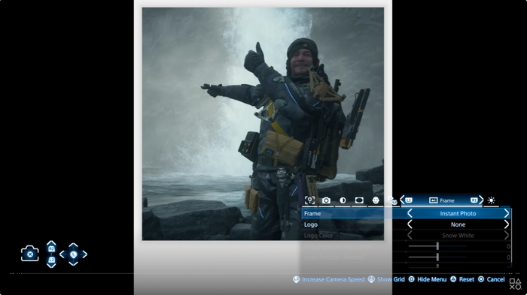The width and height of the screenshot is (527, 295).
Task: Select the lighting sun tab icon
Action: pos(491,200)
